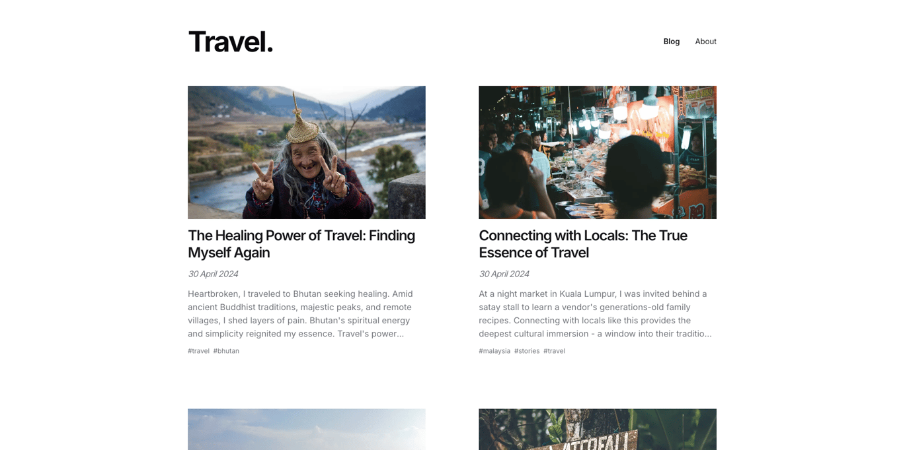Select the #stories tag
This screenshot has width=903, height=450.
527,351
